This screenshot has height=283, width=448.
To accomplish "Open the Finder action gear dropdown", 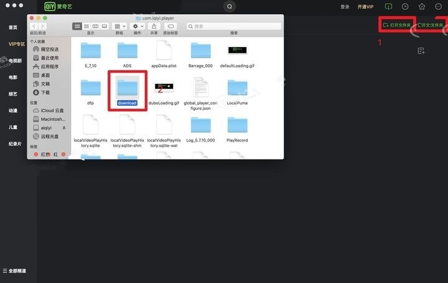I will pyautogui.click(x=137, y=27).
